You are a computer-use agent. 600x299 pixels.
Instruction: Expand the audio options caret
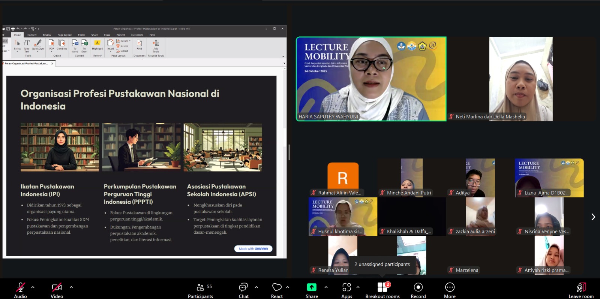33,287
